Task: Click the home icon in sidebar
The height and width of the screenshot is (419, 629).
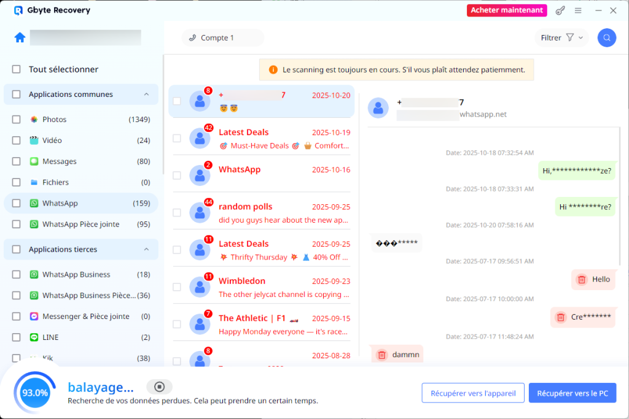Action: [20, 37]
